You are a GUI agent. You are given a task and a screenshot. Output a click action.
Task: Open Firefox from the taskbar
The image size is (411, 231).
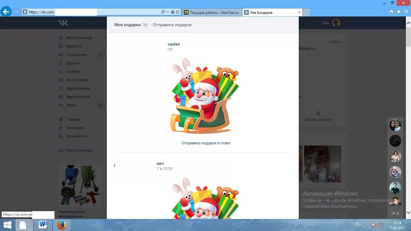pos(61,225)
